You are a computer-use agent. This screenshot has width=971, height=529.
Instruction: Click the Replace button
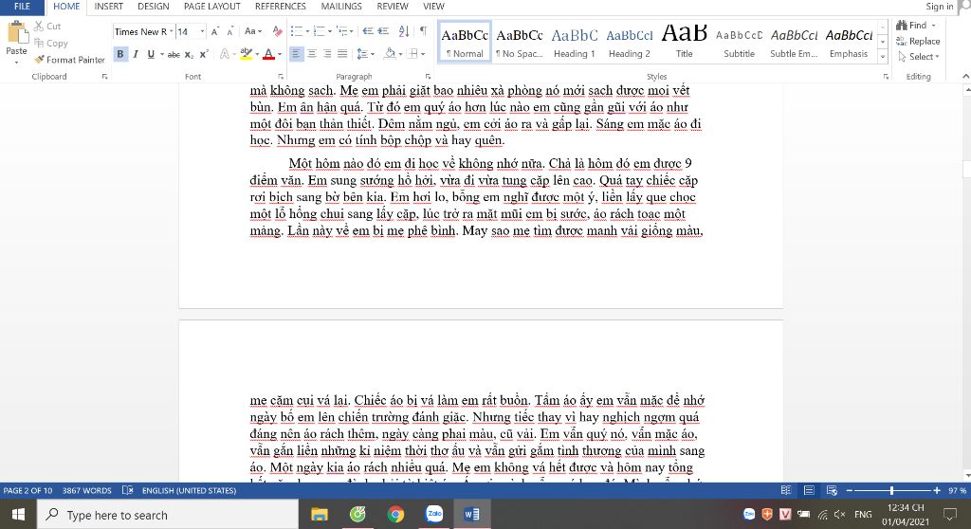click(x=918, y=41)
